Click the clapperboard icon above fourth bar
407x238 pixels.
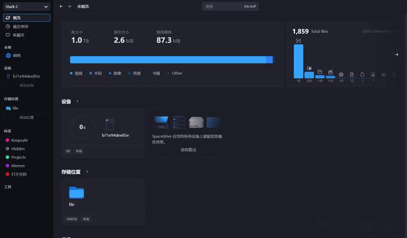[x=331, y=72]
